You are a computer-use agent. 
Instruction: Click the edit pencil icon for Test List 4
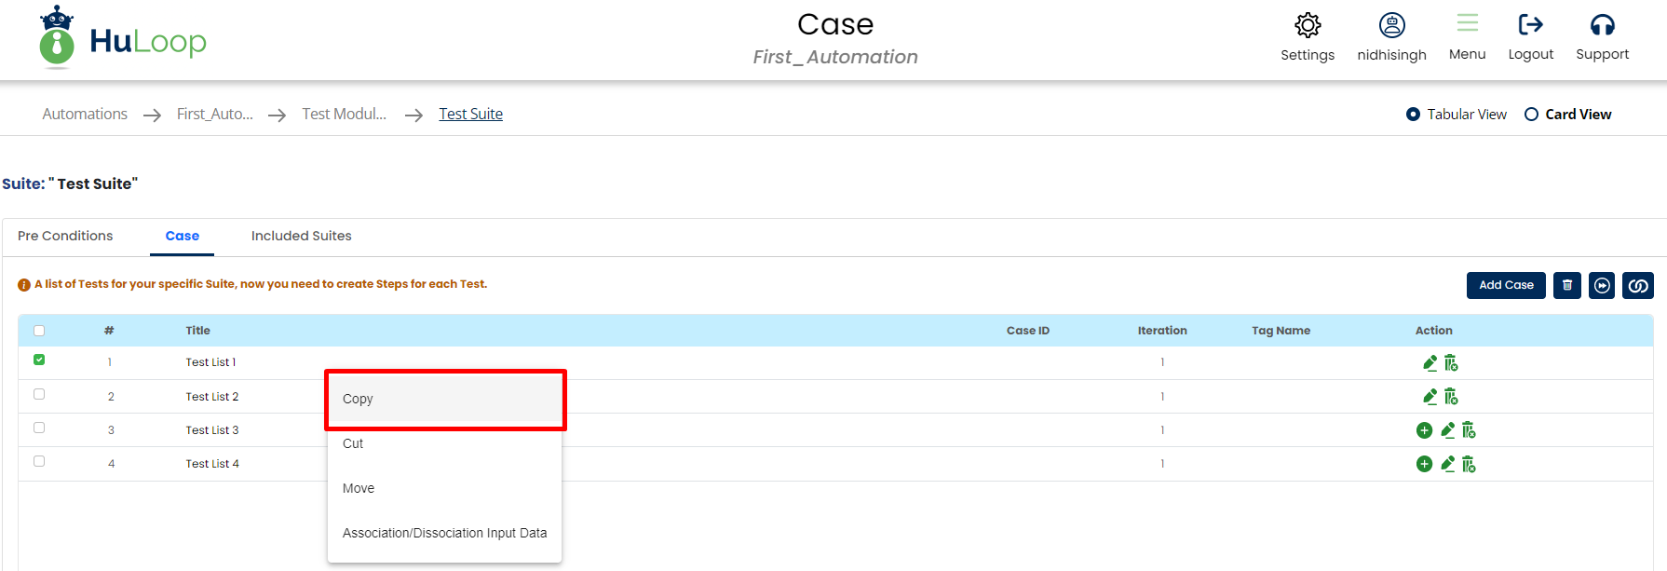pos(1447,464)
